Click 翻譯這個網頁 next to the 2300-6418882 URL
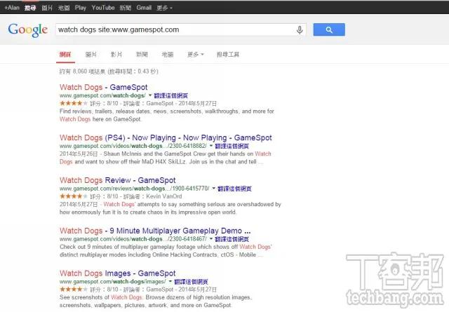The width and height of the screenshot is (449, 312). tap(232, 146)
